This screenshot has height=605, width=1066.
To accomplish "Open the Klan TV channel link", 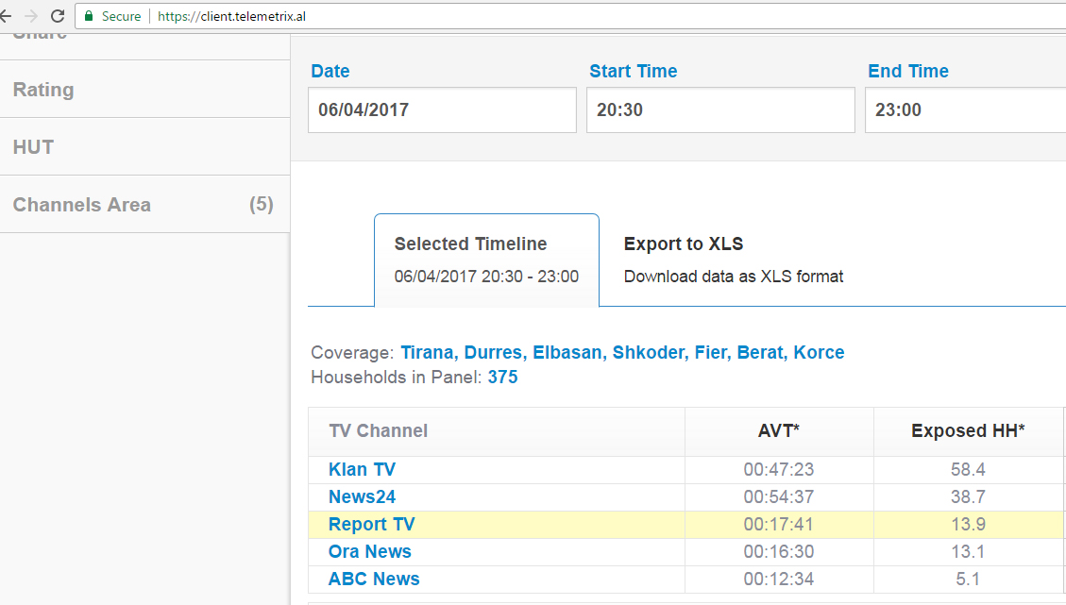I will click(362, 469).
